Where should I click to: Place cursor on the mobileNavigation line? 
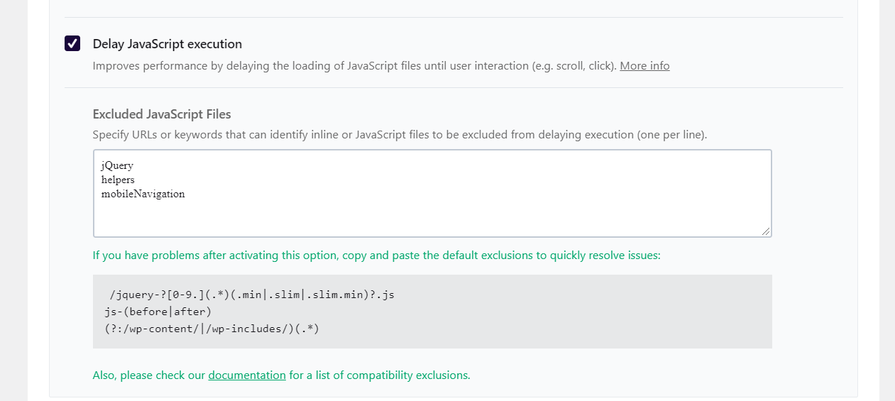143,194
